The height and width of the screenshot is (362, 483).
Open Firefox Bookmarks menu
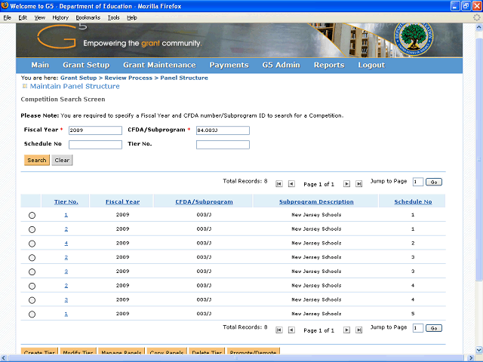coord(88,17)
